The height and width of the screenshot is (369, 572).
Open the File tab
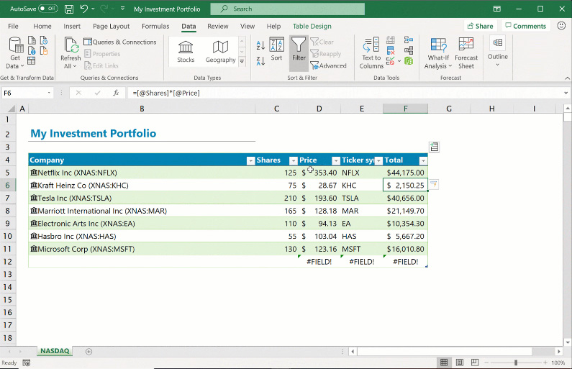tap(13, 26)
